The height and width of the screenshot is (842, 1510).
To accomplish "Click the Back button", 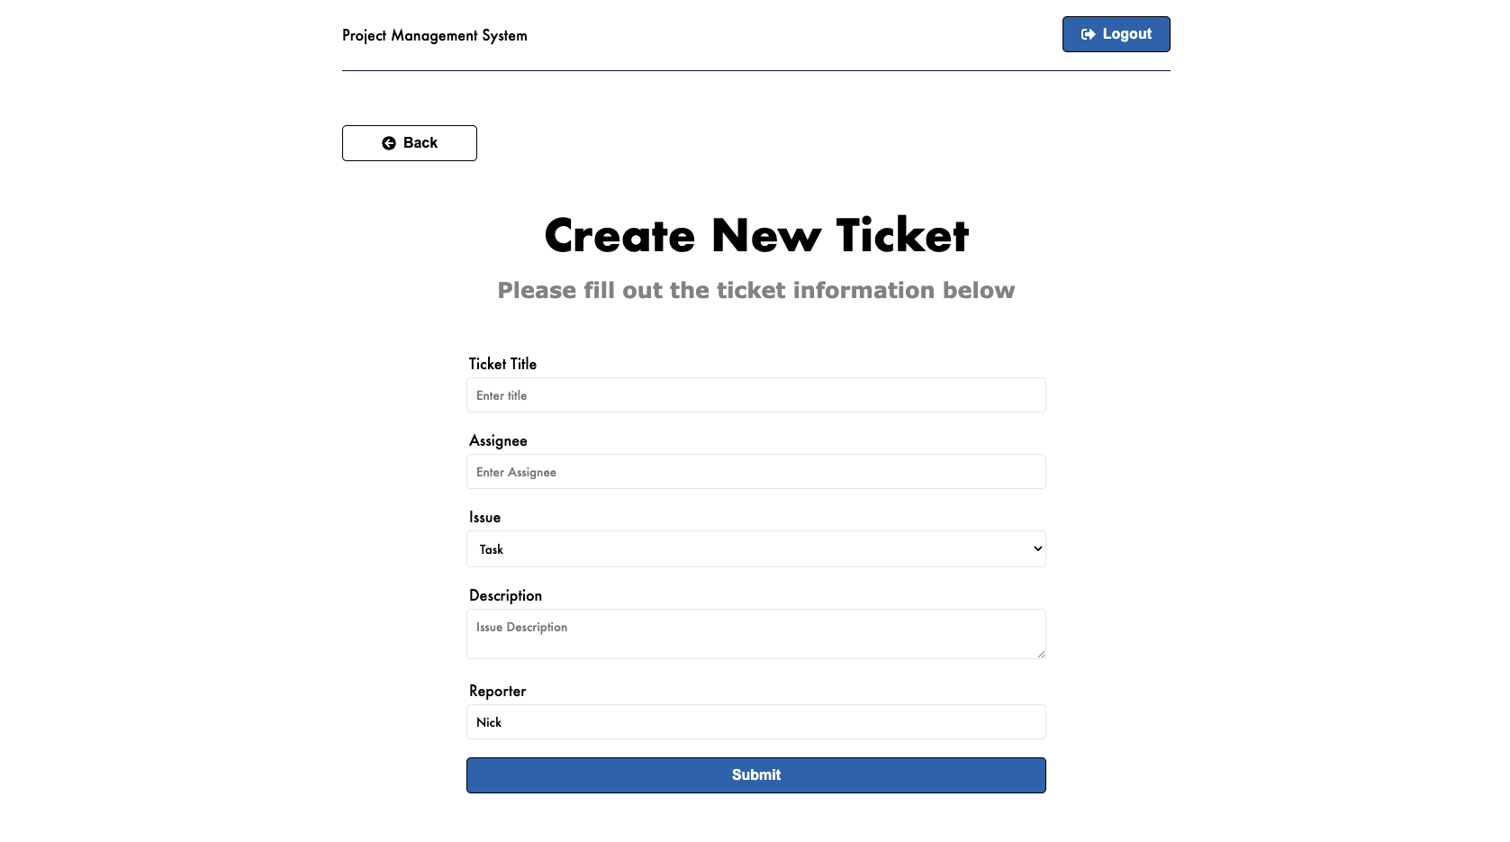I will [409, 142].
